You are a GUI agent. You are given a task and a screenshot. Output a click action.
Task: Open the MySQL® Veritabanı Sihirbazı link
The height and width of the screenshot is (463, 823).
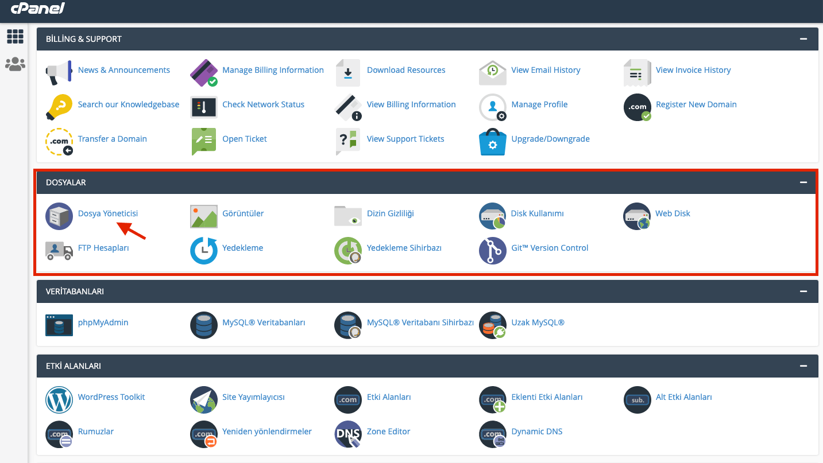click(420, 322)
